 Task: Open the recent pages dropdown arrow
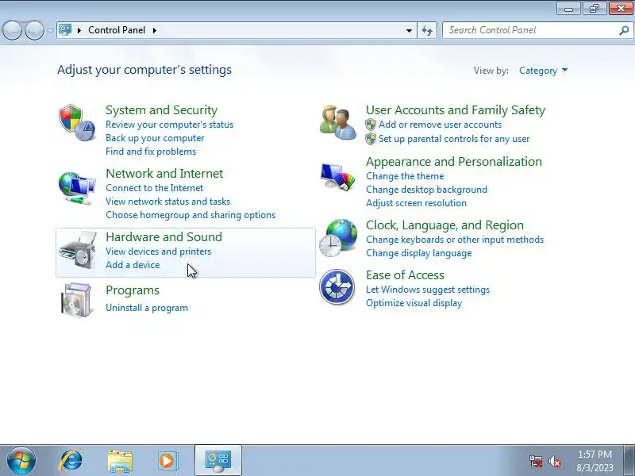(51, 30)
